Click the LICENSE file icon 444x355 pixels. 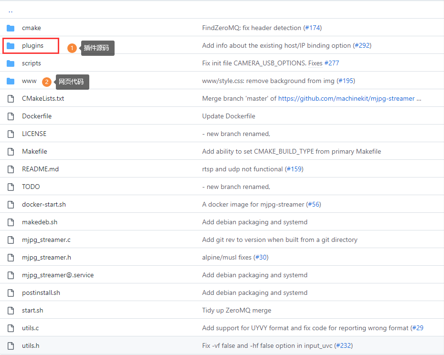11,134
